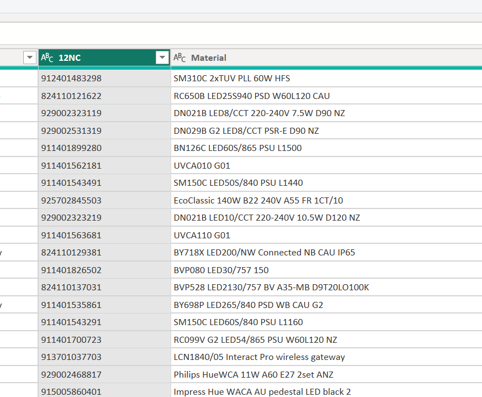The image size is (482, 397).
Task: Select the Material column header
Action: pyautogui.click(x=326, y=58)
